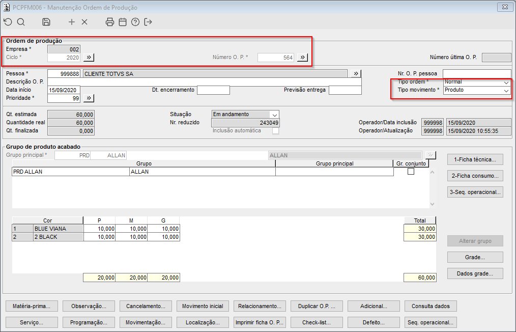Open the Programação button
The width and height of the screenshot is (516, 332).
coord(89,322)
